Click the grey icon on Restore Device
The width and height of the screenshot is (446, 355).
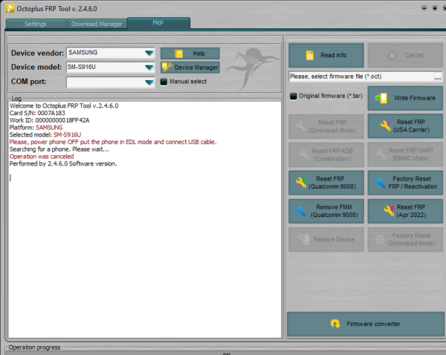303,239
